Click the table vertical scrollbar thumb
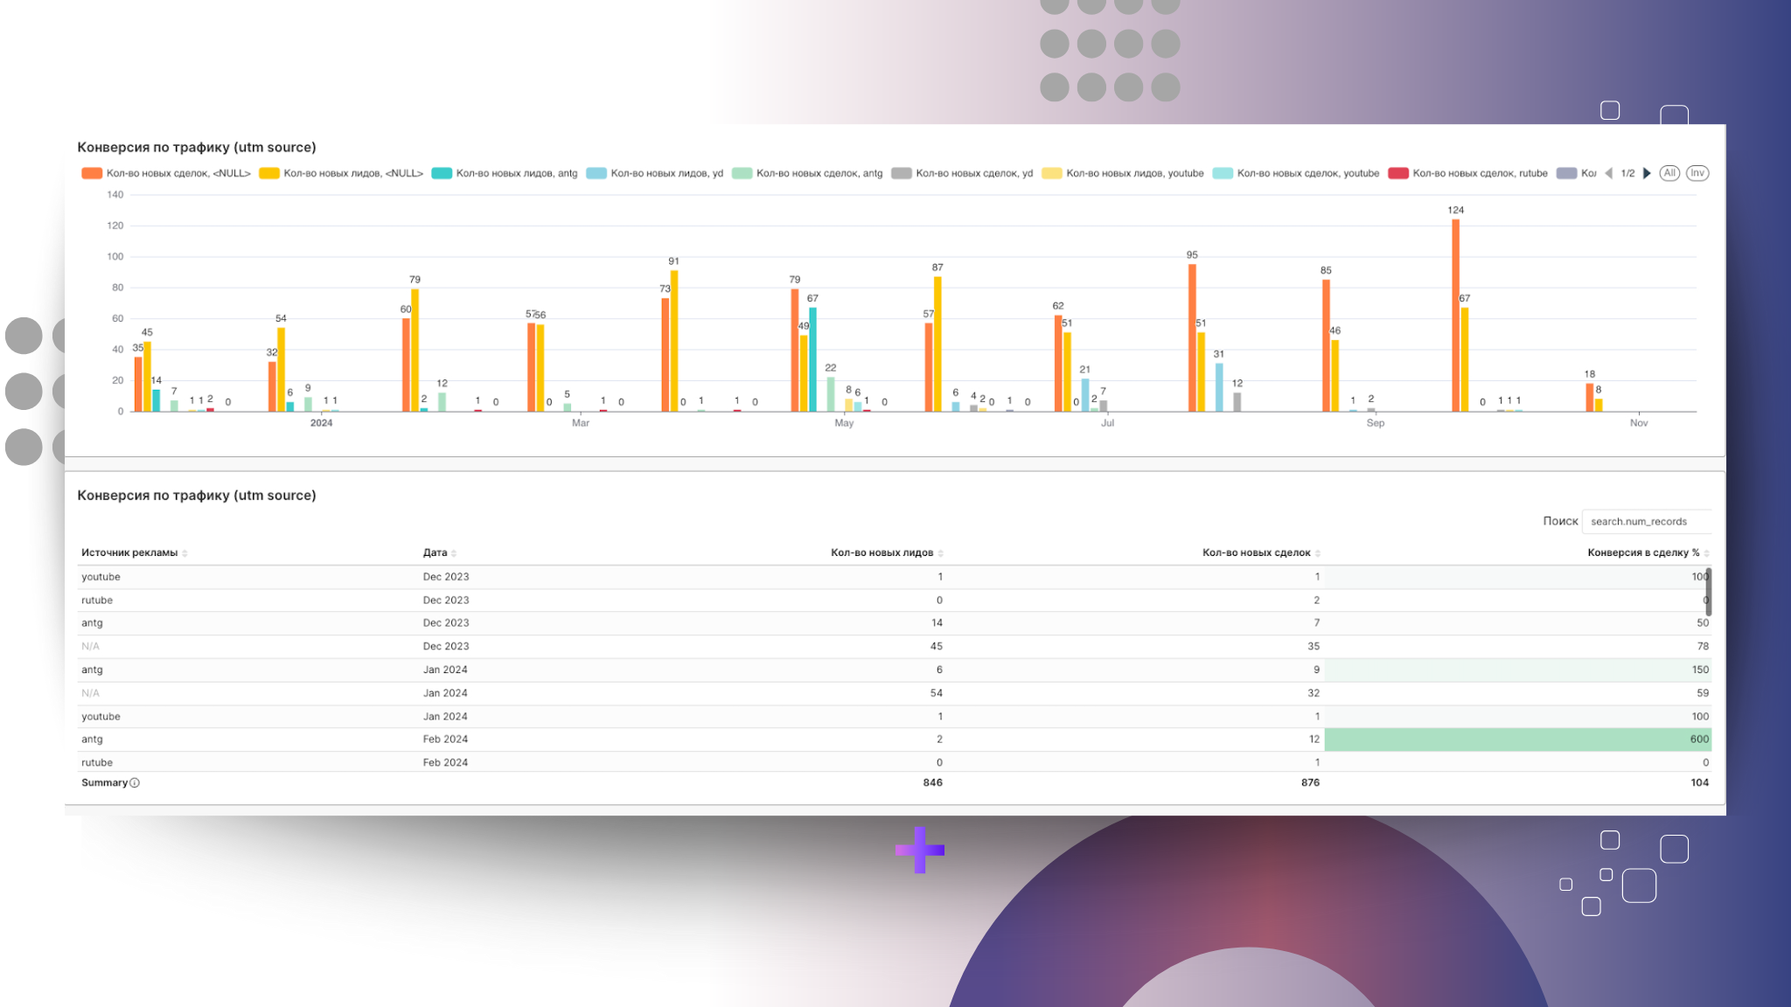Viewport: 1791px width, 1007px height. (x=1708, y=591)
